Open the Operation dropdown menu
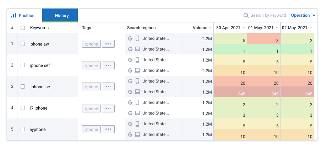The width and height of the screenshot is (327, 148). pyautogui.click(x=303, y=16)
